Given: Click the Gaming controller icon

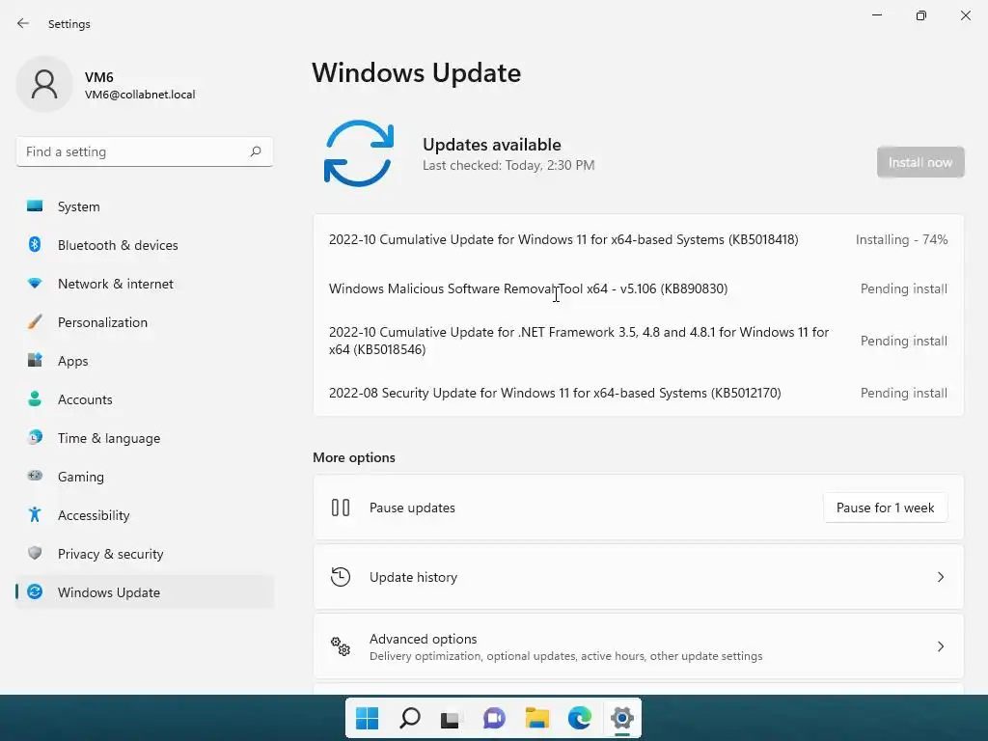Looking at the screenshot, I should (35, 476).
